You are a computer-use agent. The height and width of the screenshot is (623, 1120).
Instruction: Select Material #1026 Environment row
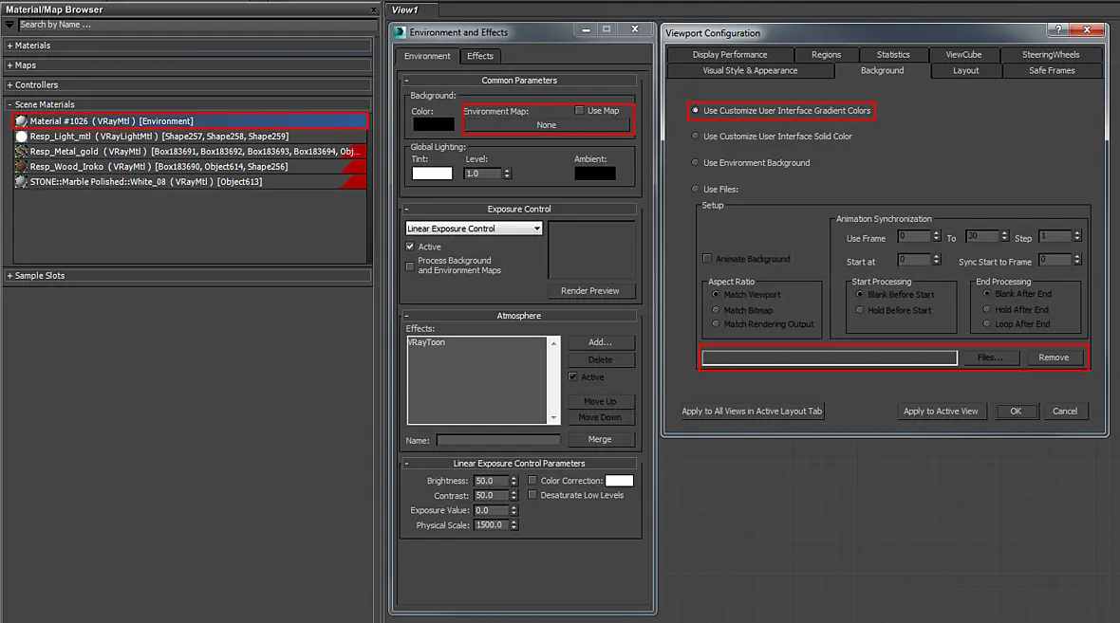190,121
